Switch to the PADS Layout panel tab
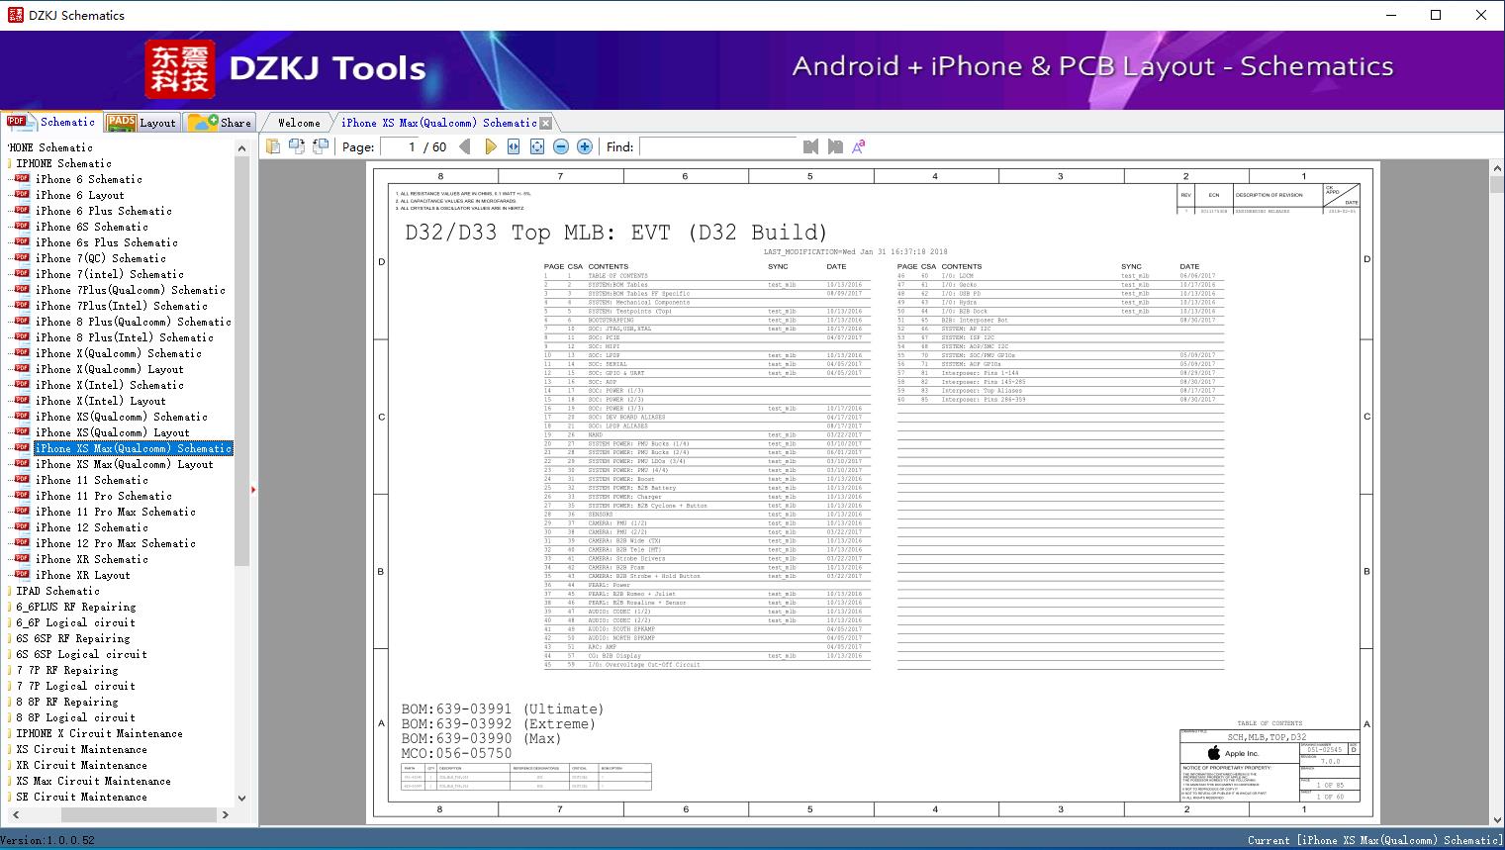Screen dimensions: 1505x850 tap(141, 123)
